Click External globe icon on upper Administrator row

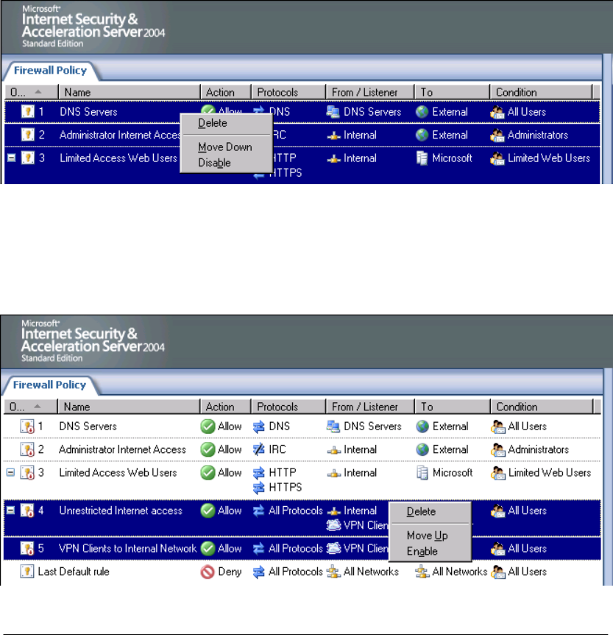422,135
